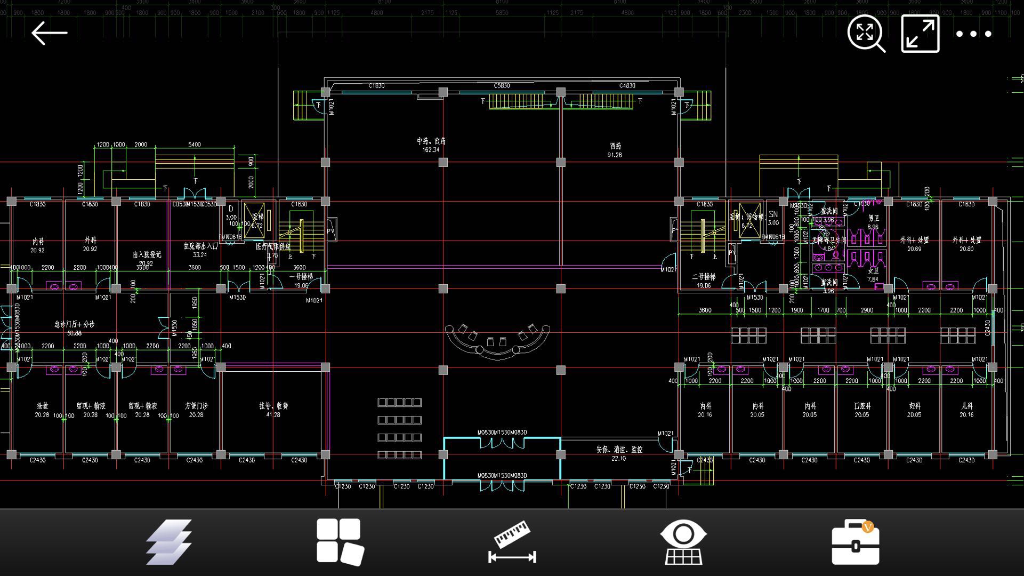Tap the C4830 window tag
This screenshot has width=1024, height=576.
coord(627,85)
